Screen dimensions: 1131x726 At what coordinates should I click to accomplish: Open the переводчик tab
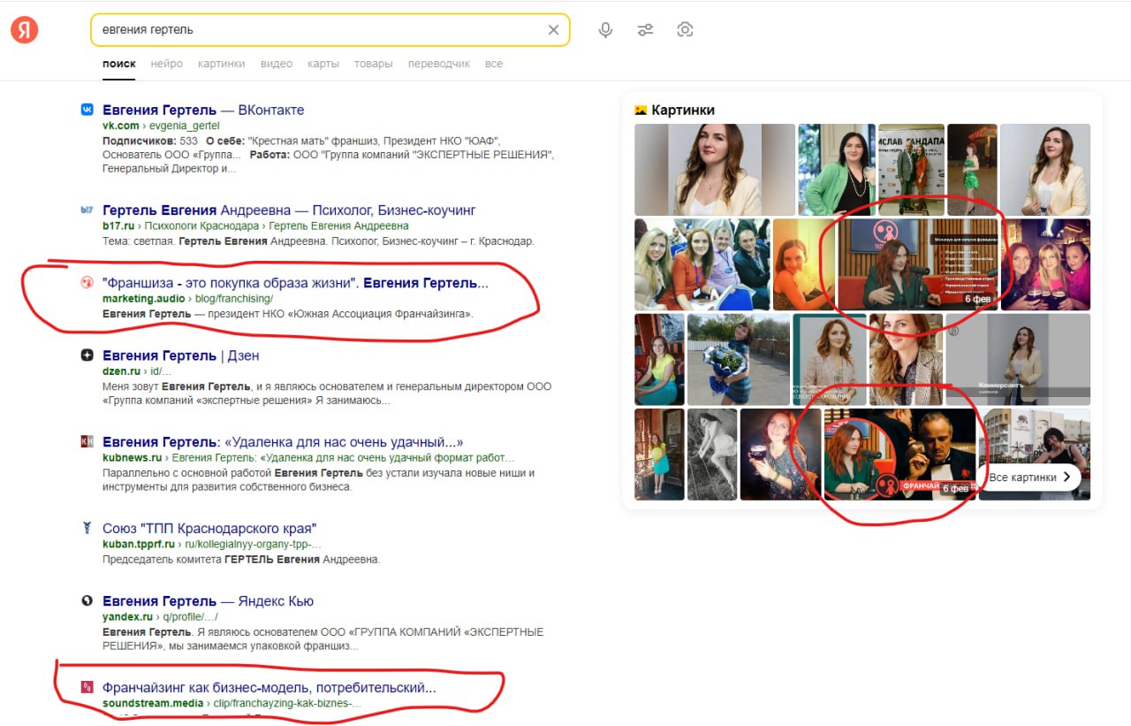point(439,64)
